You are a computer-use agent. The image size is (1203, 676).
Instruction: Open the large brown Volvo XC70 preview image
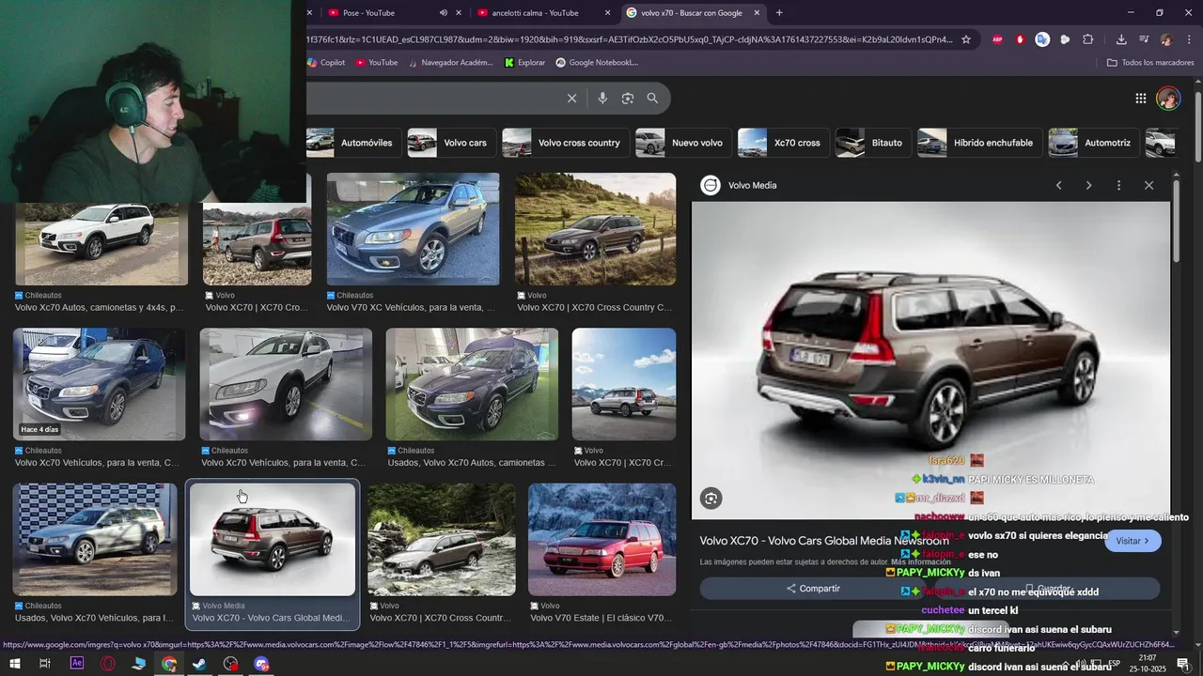[x=931, y=360]
